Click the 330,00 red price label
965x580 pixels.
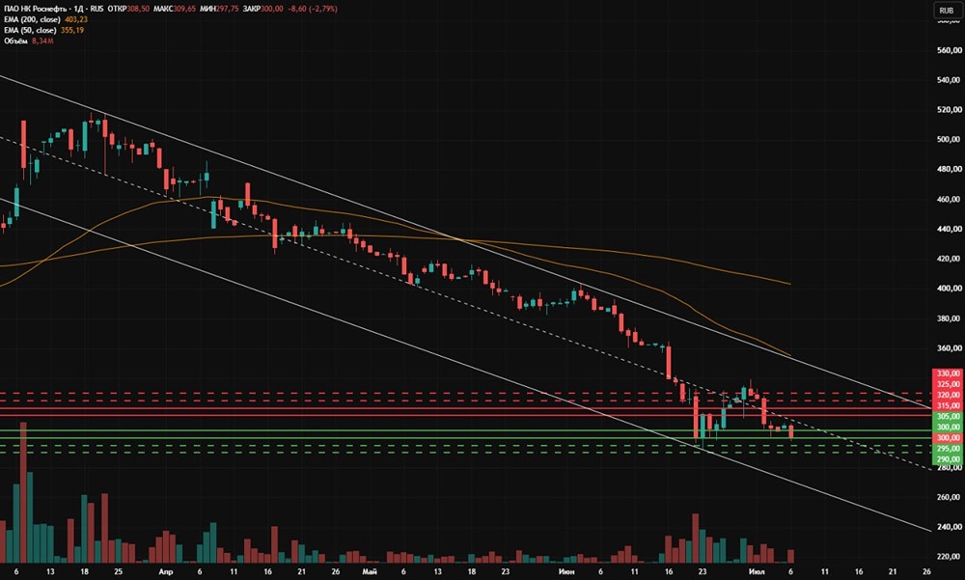tap(949, 373)
